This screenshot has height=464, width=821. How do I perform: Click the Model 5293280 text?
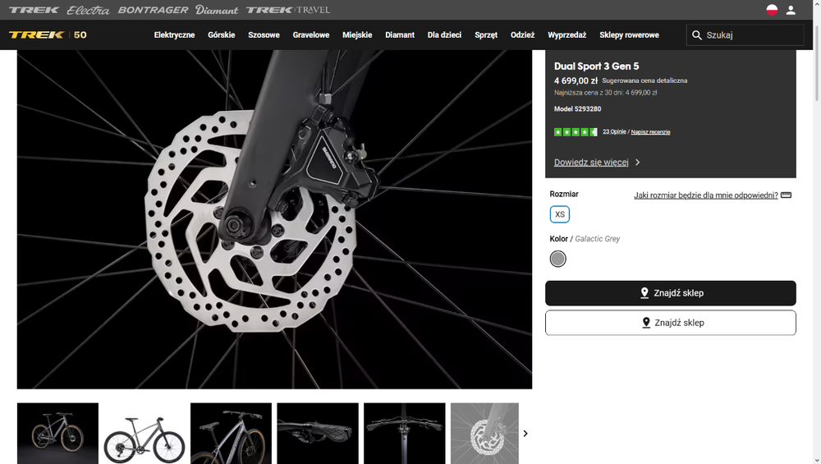pyautogui.click(x=577, y=109)
